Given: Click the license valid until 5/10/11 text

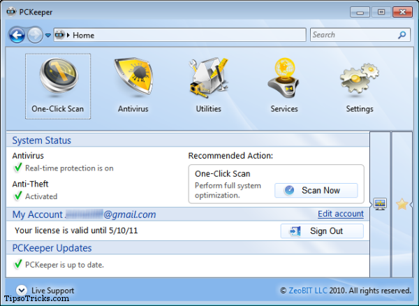Looking at the screenshot, I should coord(76,231).
